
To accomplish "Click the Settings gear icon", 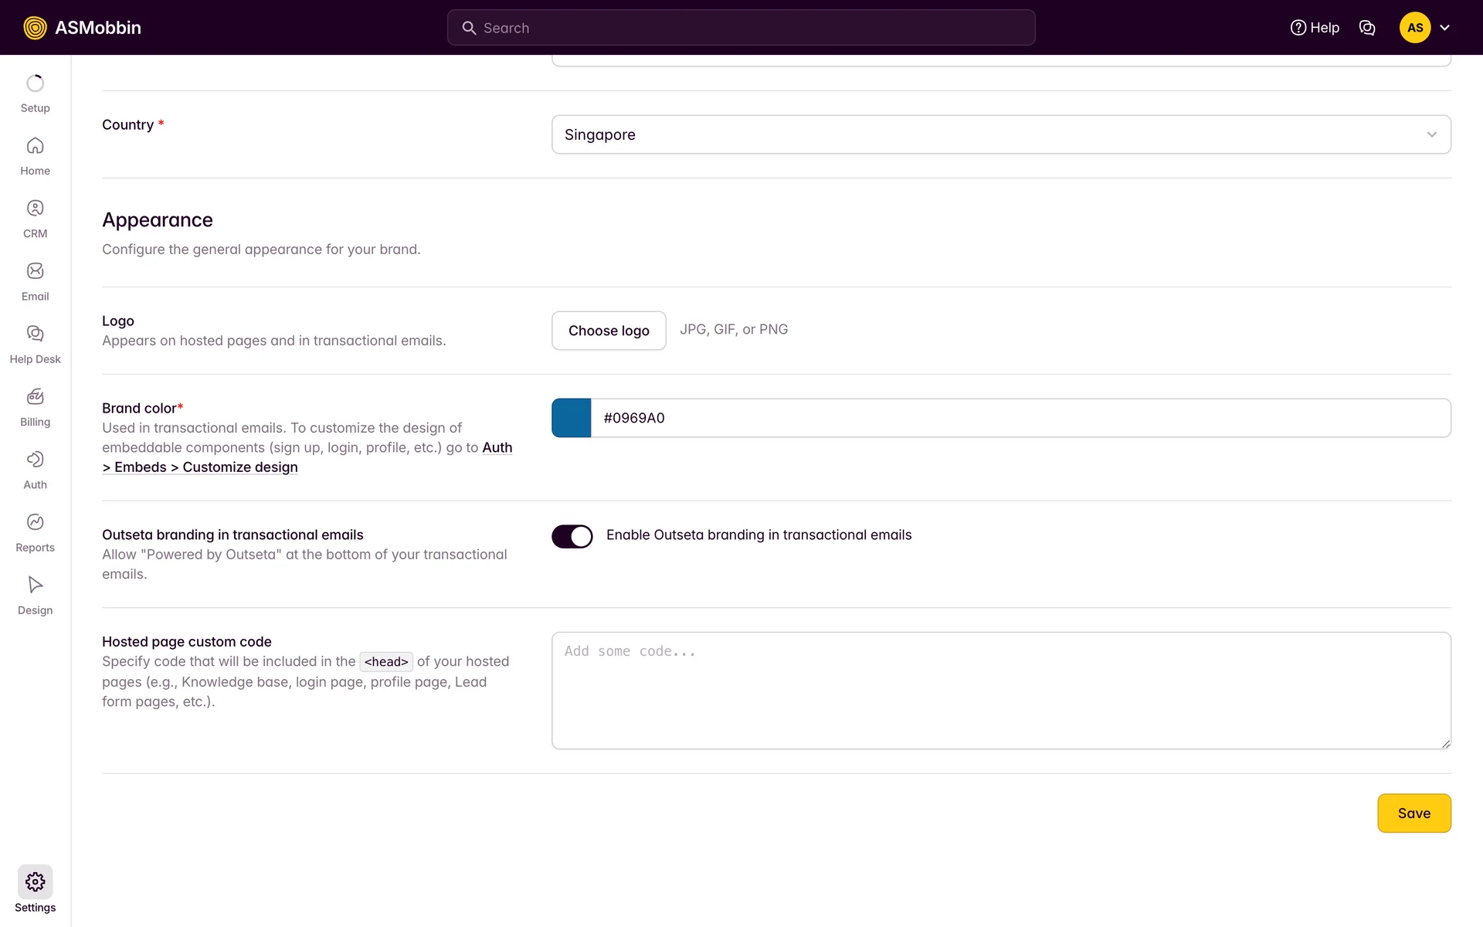I will point(35,881).
